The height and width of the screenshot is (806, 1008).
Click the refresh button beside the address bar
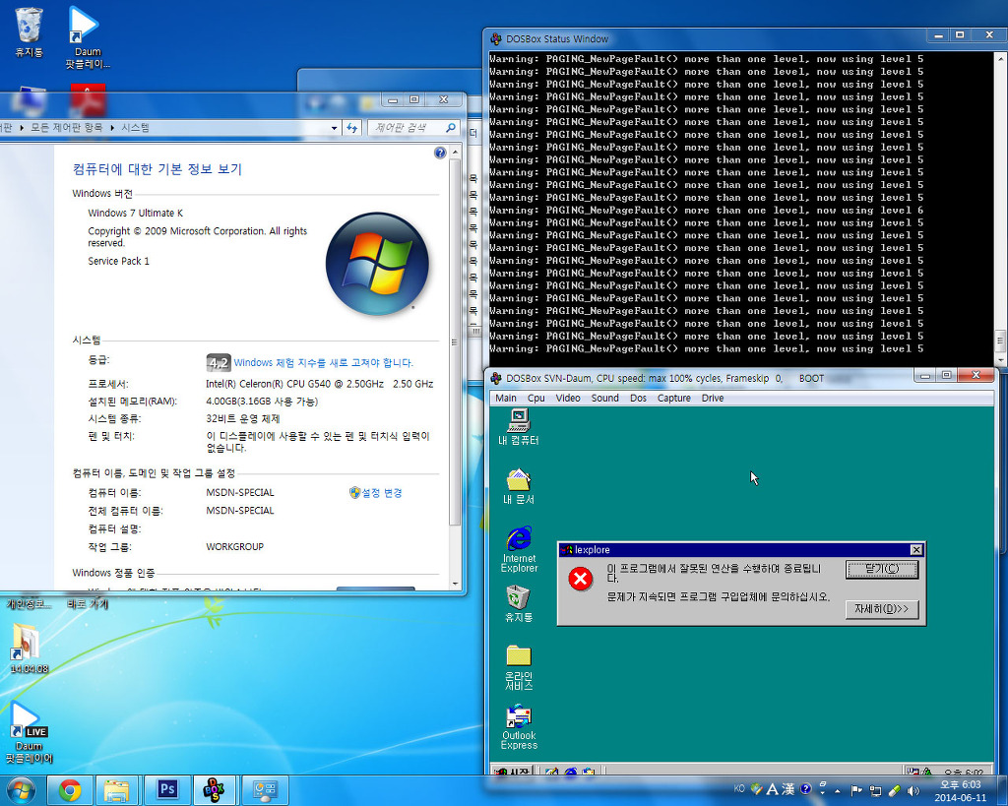click(x=352, y=128)
